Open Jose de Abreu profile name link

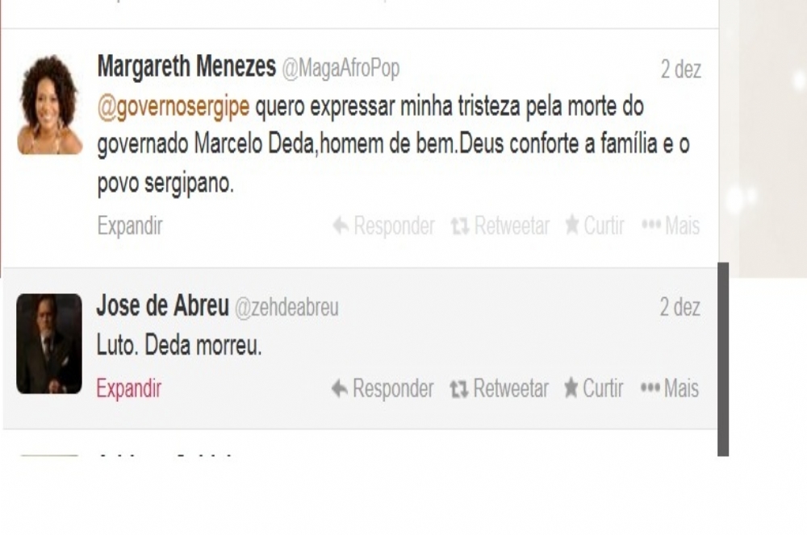click(x=163, y=306)
